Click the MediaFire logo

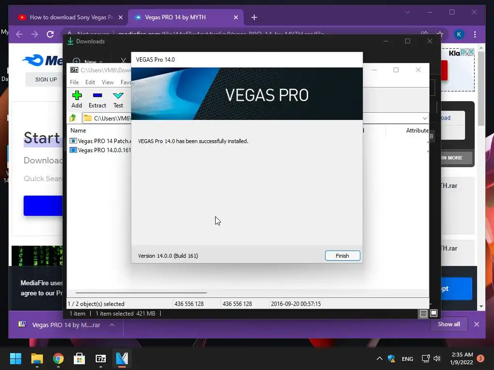[42, 60]
